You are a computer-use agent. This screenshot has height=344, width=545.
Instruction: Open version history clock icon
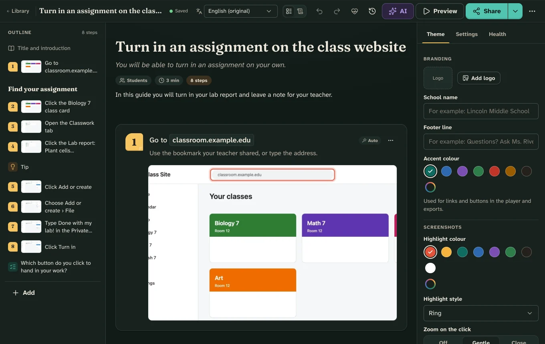pyautogui.click(x=372, y=11)
